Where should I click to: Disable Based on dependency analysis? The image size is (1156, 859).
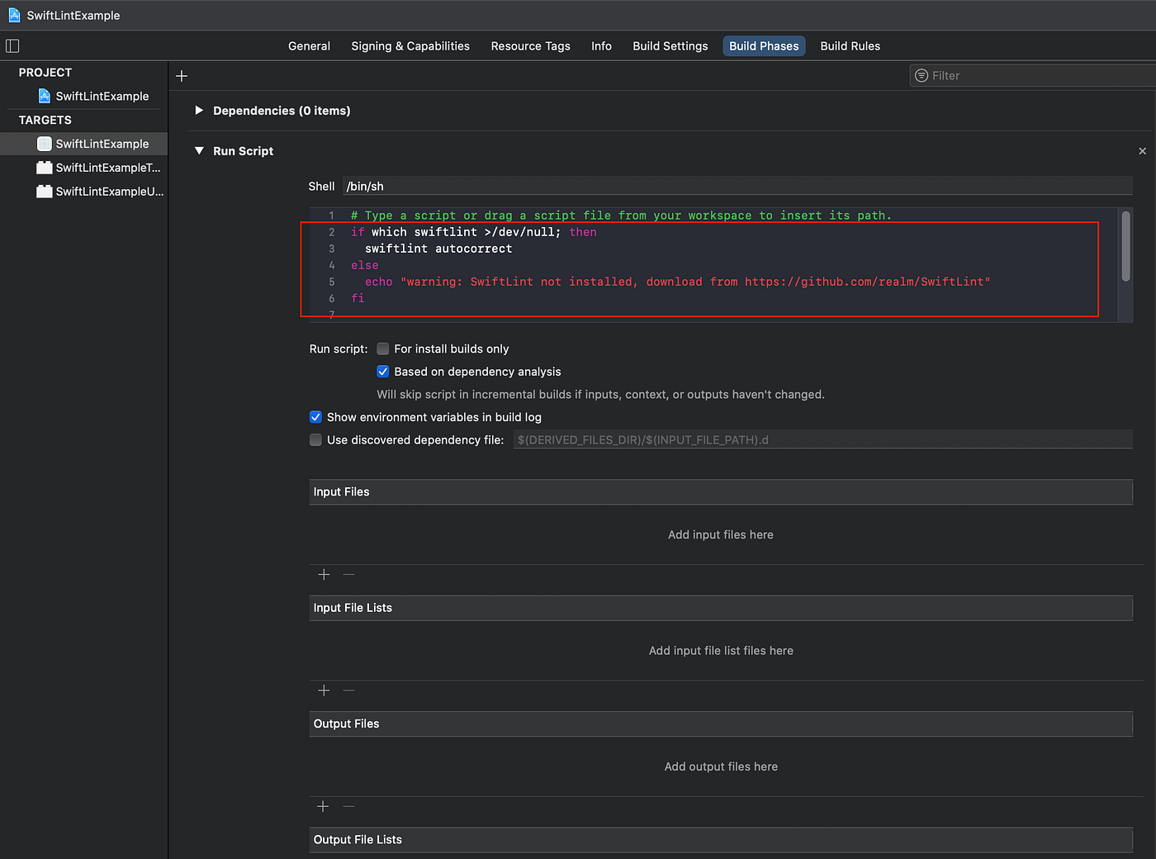point(382,372)
